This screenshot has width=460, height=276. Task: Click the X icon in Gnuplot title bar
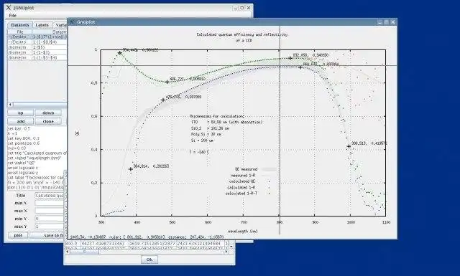click(72, 22)
